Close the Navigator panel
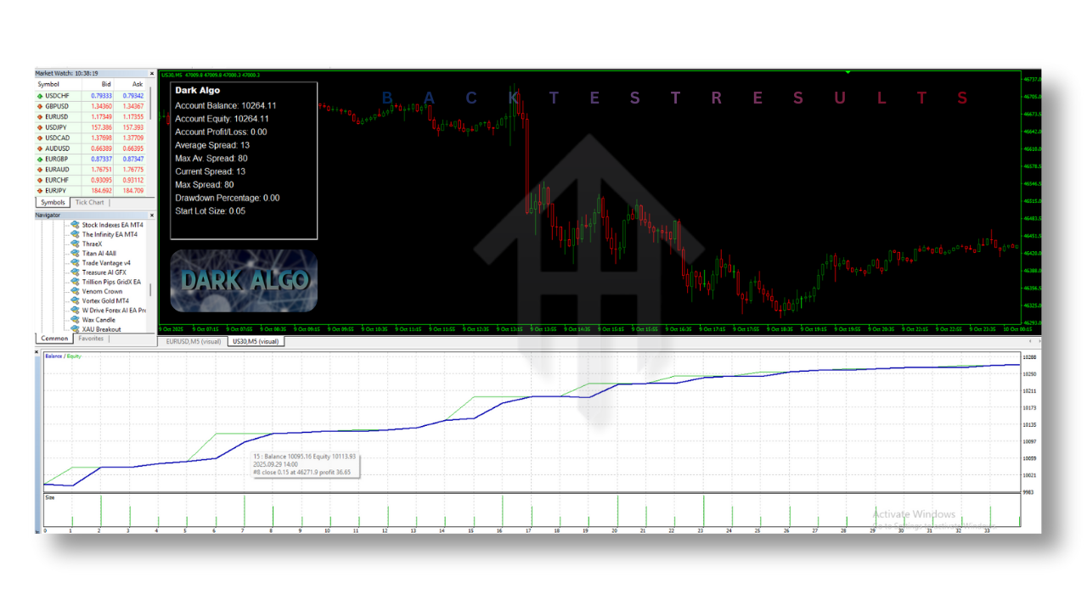The width and height of the screenshot is (1087, 611). 152,216
